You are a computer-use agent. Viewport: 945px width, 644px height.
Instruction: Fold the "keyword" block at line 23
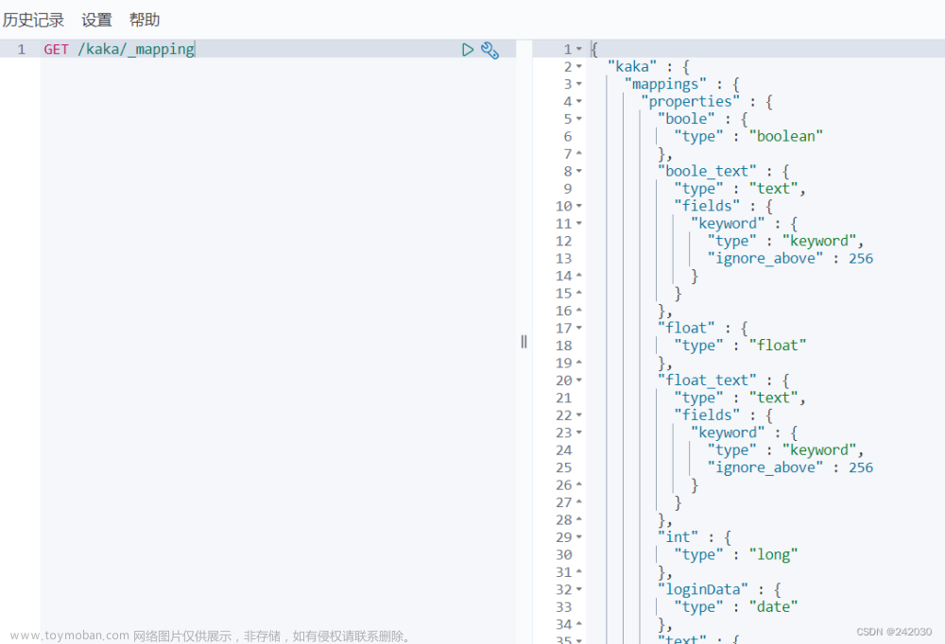point(579,432)
